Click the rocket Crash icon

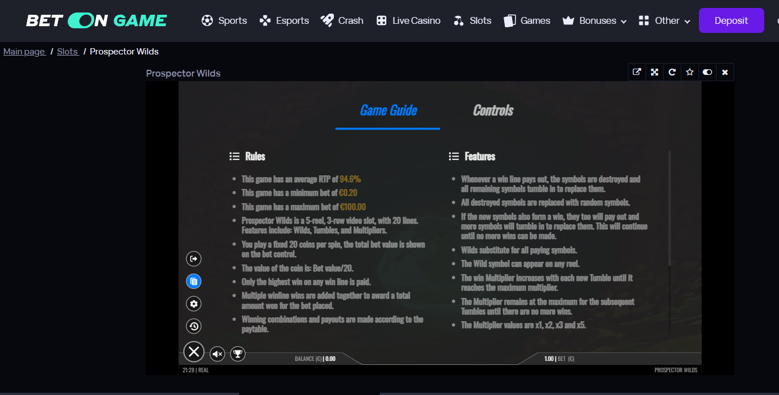[x=327, y=20]
